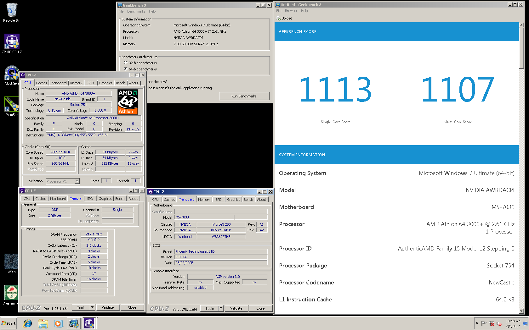The image size is (529, 330).
Task: Click the taskbar clock 10:48 AM
Action: click(513, 321)
